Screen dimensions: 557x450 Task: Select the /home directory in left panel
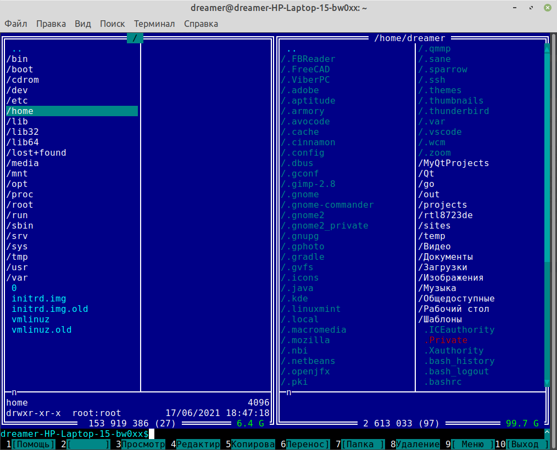[72, 111]
